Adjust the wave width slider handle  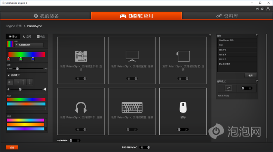pyautogui.click(x=20, y=89)
